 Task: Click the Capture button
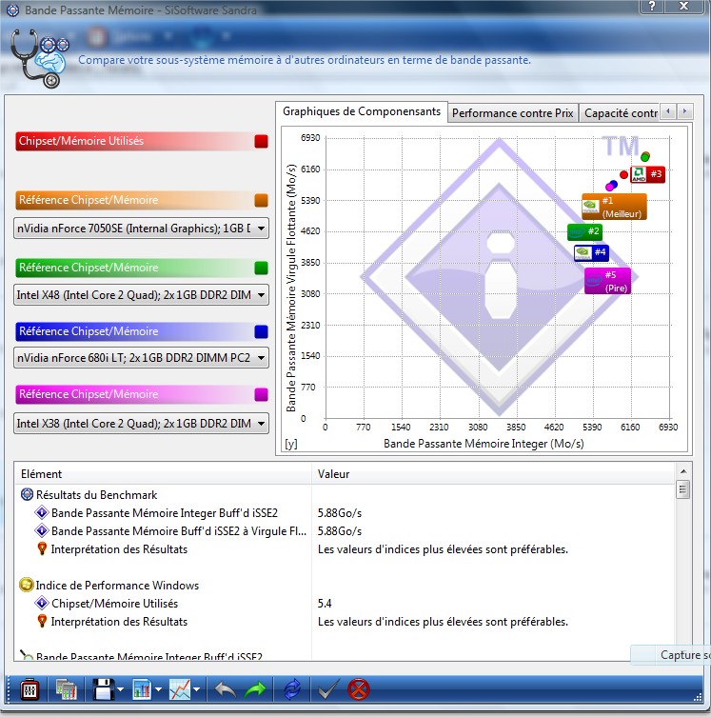tap(671, 655)
